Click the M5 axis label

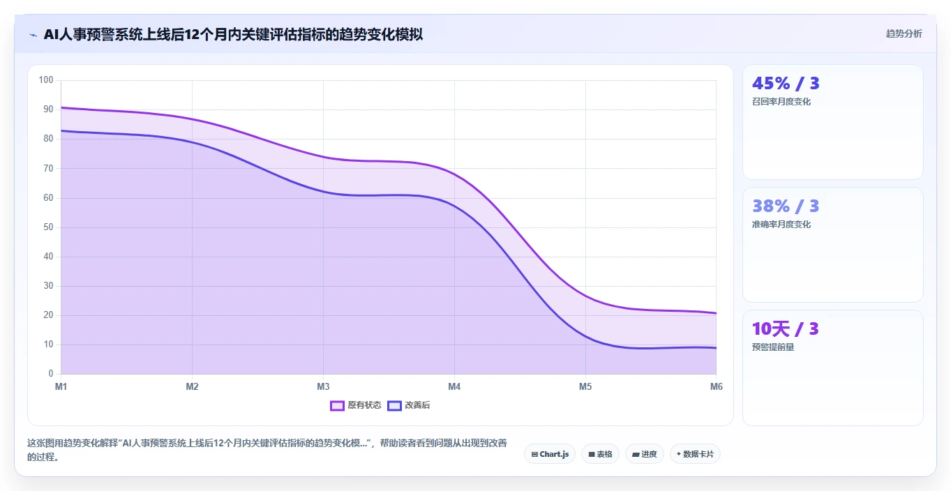[x=585, y=386]
